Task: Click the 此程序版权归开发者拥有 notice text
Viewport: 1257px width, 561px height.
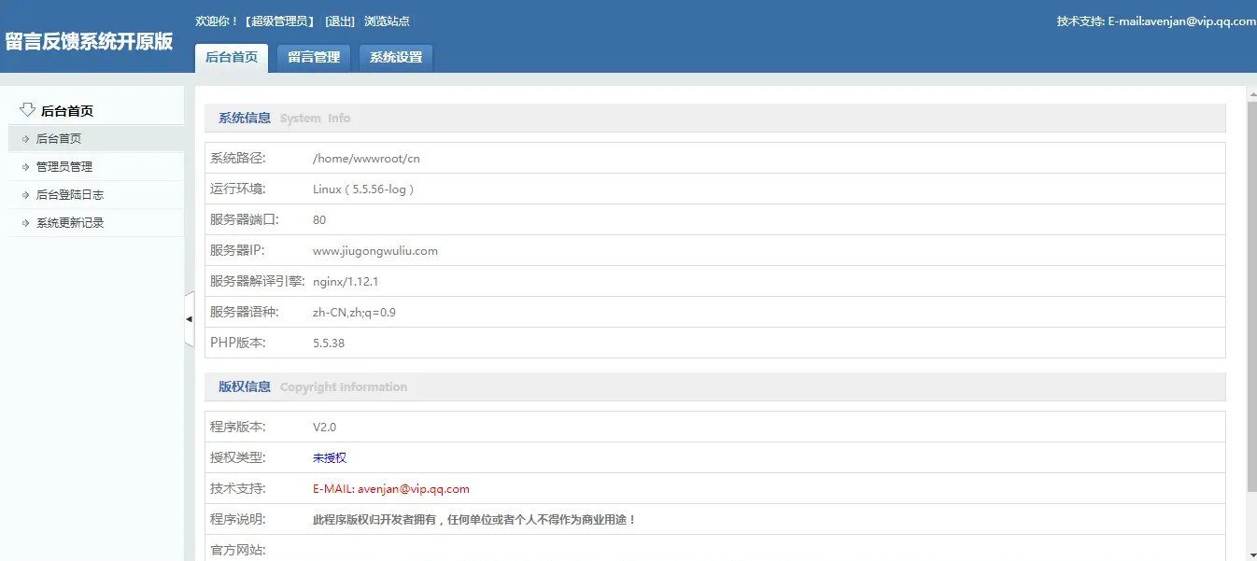Action: (474, 520)
